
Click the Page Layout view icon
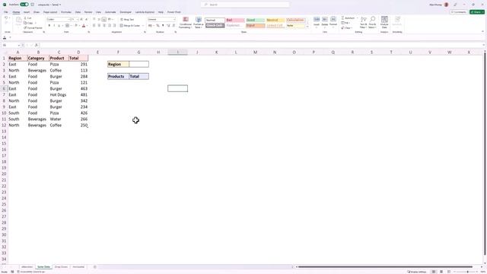pyautogui.click(x=441, y=272)
